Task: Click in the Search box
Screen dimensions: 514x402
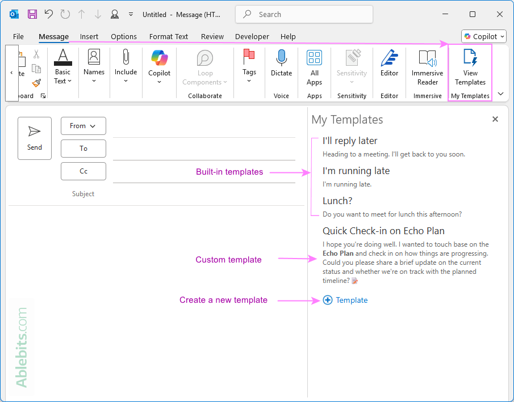Action: click(304, 14)
